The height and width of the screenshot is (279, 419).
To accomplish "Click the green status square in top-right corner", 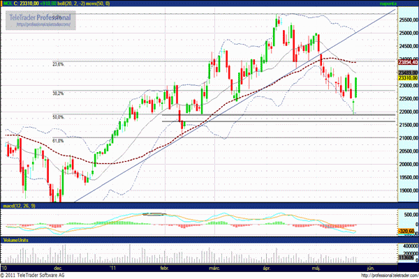I will (x=415, y=4).
